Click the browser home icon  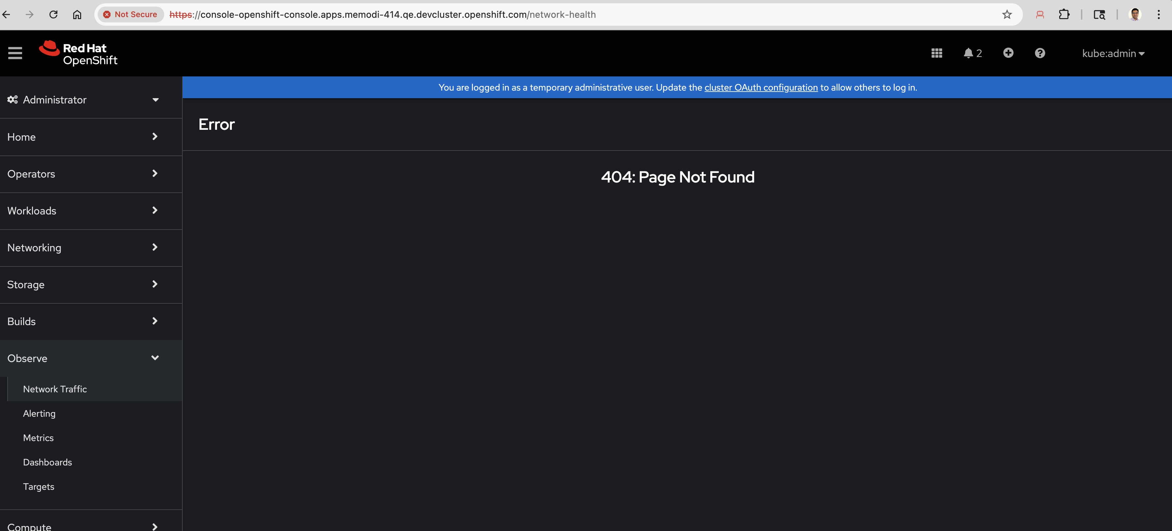pyautogui.click(x=77, y=14)
